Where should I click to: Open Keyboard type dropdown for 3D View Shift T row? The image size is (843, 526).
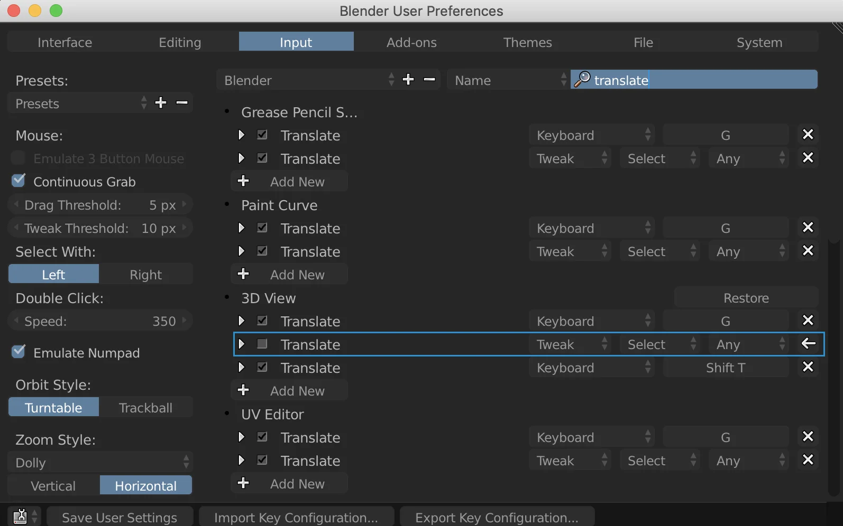(x=592, y=367)
